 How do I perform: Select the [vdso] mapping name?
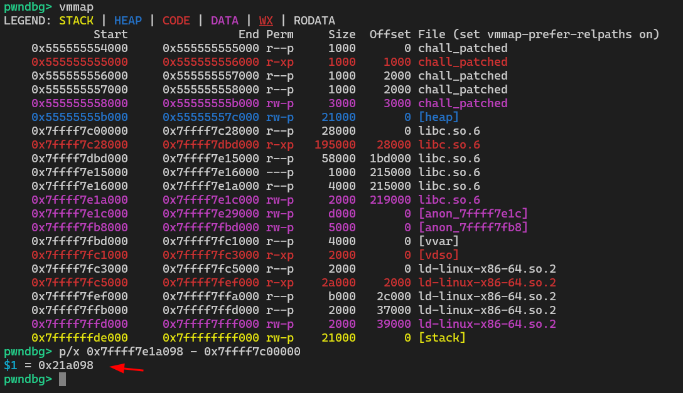[x=439, y=255]
